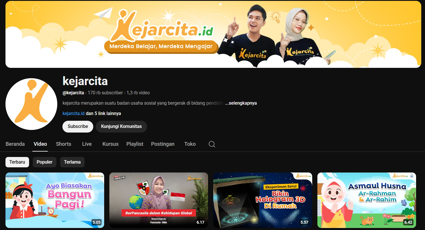Viewport: 425px width, 230px height.
Task: Expand channel description with ...selengkapnya
Action: pyautogui.click(x=241, y=103)
